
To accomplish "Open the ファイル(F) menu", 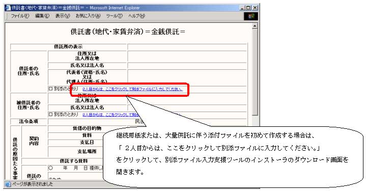I will (x=20, y=16).
